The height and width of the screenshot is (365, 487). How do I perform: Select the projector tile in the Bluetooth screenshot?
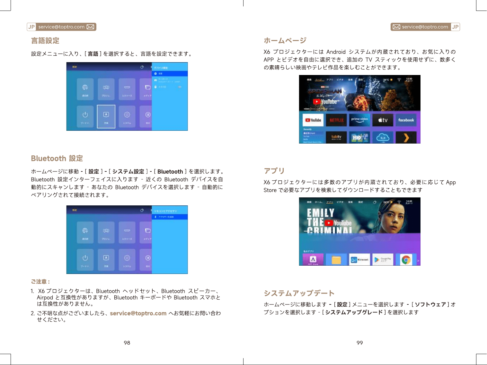click(x=106, y=232)
